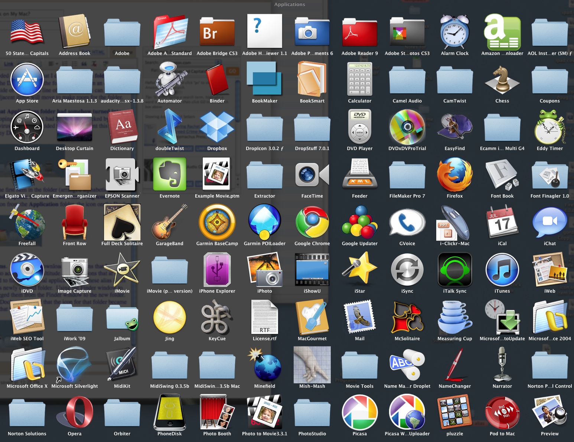This screenshot has height=442, width=574.
Task: Open Font Book app
Action: [x=502, y=174]
